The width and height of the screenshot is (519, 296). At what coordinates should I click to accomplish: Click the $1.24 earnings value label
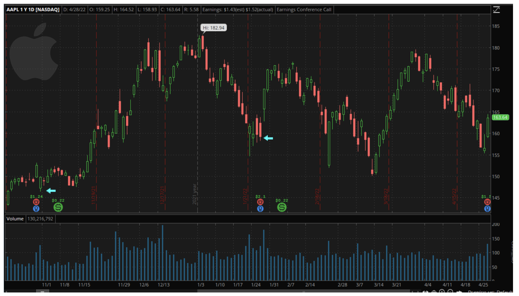(x=36, y=197)
